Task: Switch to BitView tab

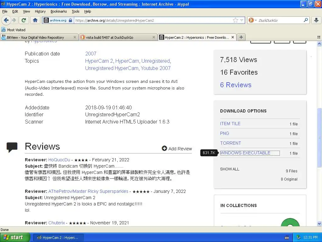Action: (x=39, y=37)
